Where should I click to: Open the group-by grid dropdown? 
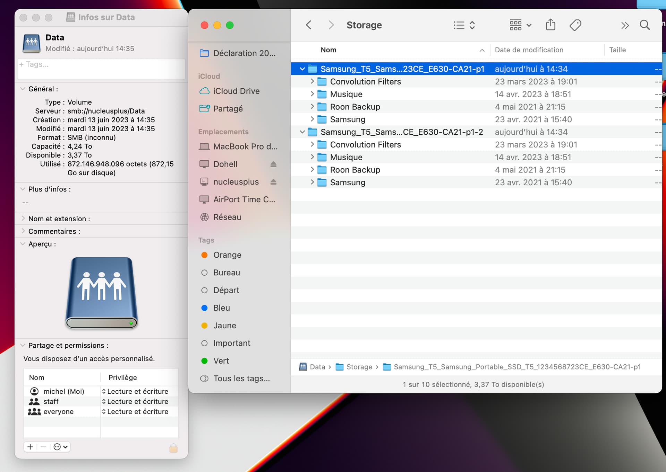coord(520,25)
